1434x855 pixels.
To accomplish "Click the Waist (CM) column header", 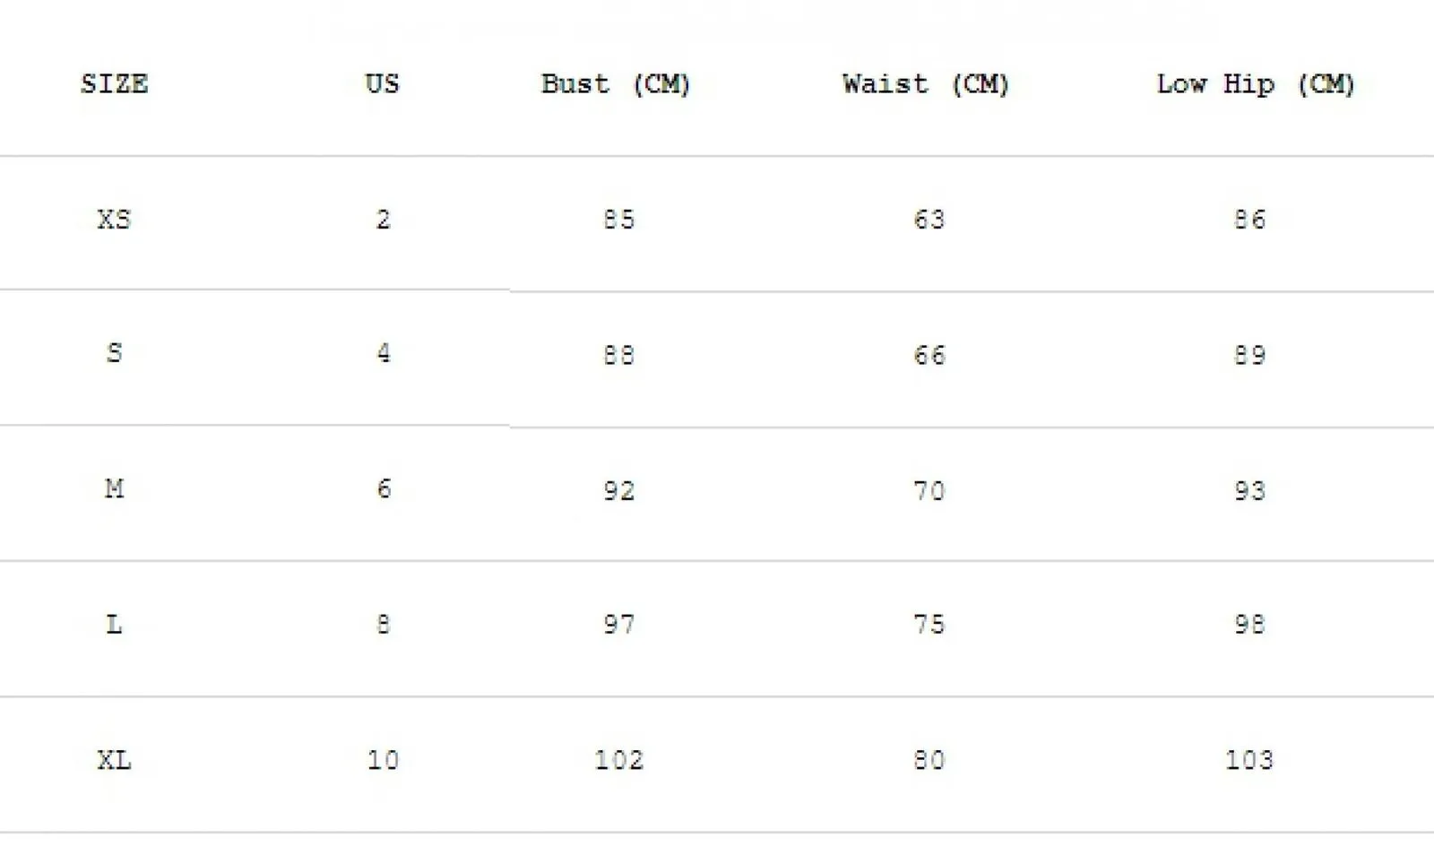I will [x=926, y=84].
